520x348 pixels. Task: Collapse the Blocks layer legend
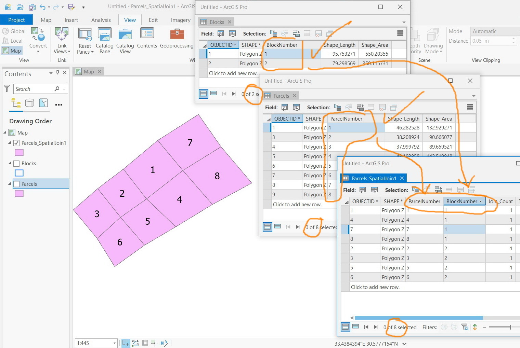click(10, 163)
